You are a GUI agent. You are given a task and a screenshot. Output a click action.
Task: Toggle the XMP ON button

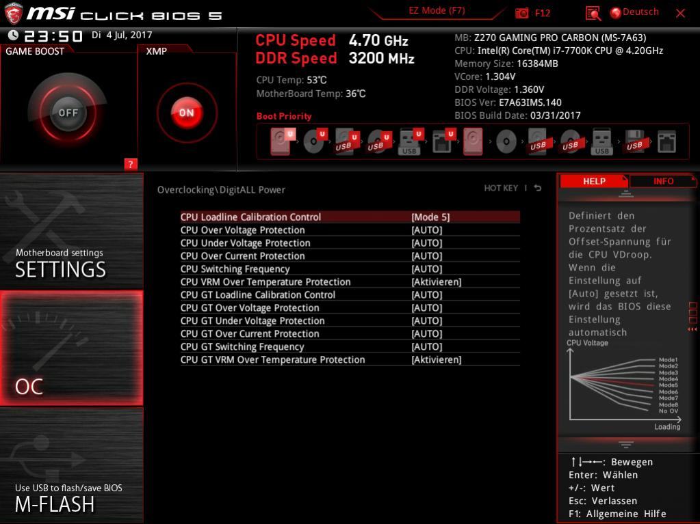[187, 113]
